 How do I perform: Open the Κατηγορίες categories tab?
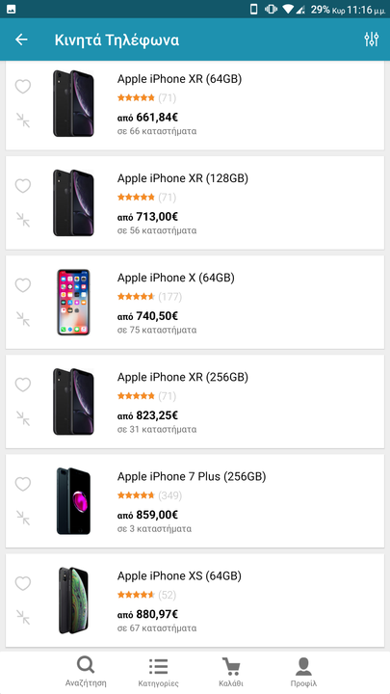click(158, 672)
